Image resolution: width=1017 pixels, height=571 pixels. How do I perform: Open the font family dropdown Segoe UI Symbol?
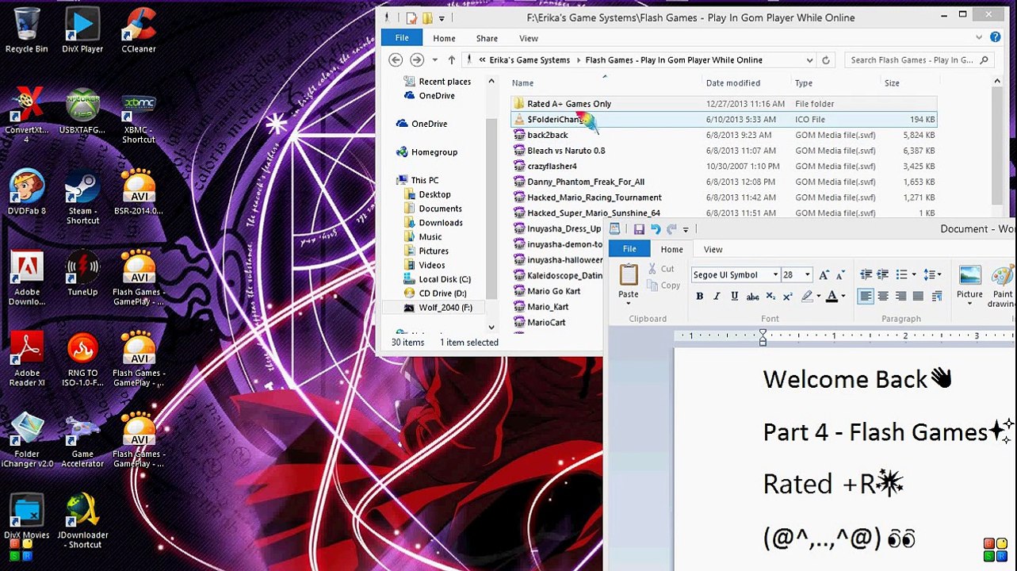tap(775, 275)
